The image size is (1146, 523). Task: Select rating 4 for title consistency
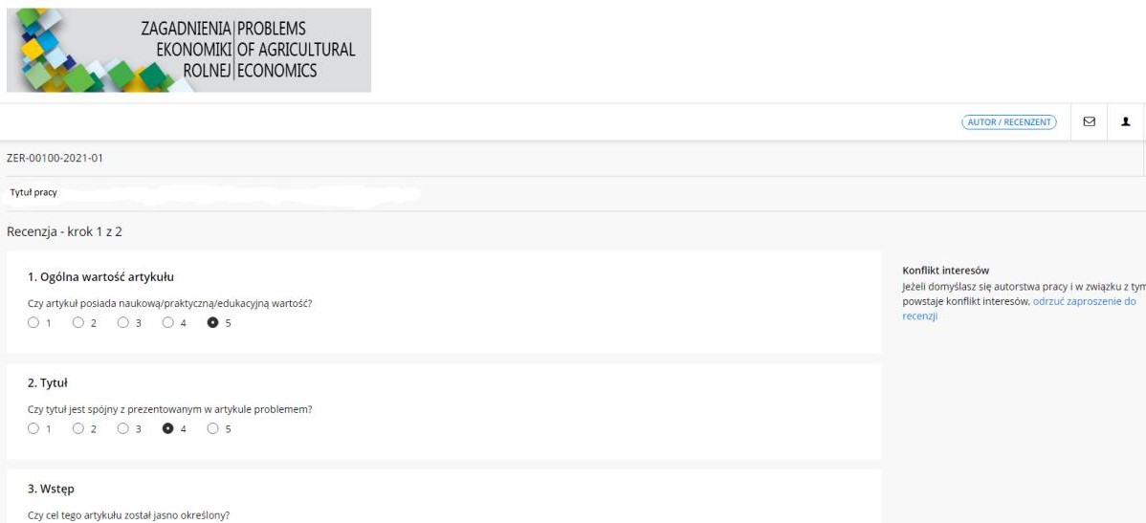168,428
